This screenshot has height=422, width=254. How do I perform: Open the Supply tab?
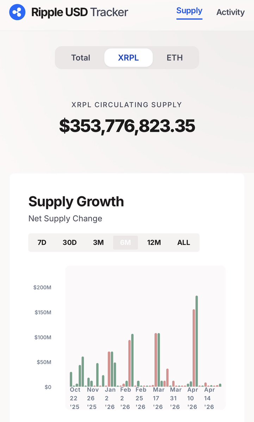click(189, 11)
